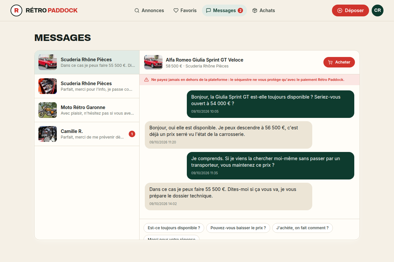The image size is (394, 262).
Task: Click the timestamp 09/10/2026 11:20
Action: tap(163, 142)
